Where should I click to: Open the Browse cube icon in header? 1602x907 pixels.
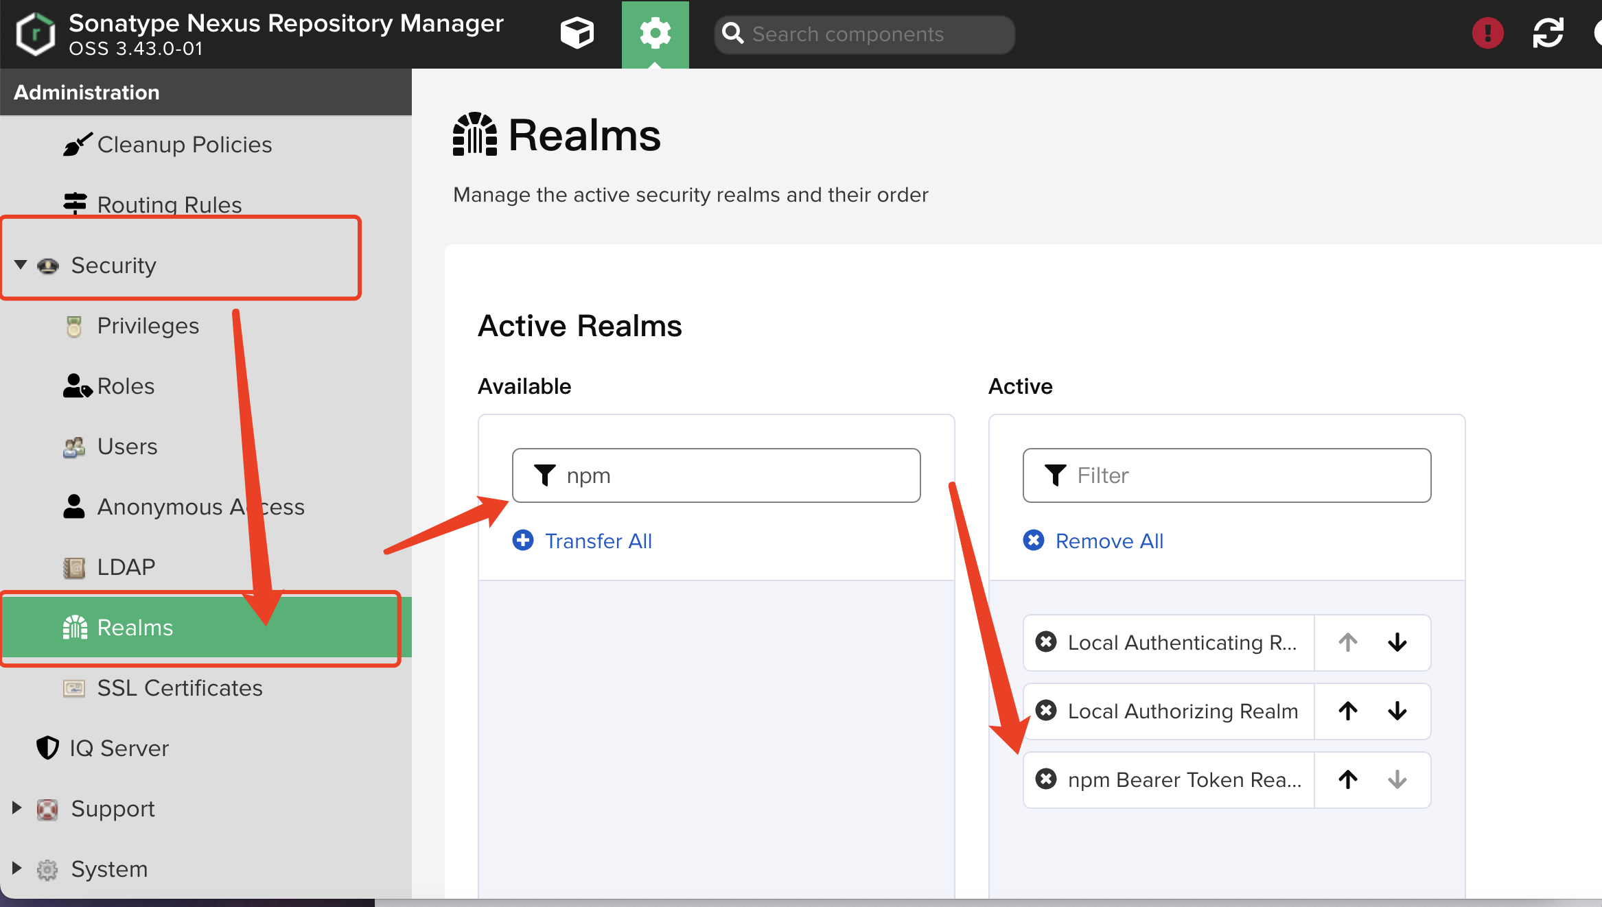click(x=577, y=33)
